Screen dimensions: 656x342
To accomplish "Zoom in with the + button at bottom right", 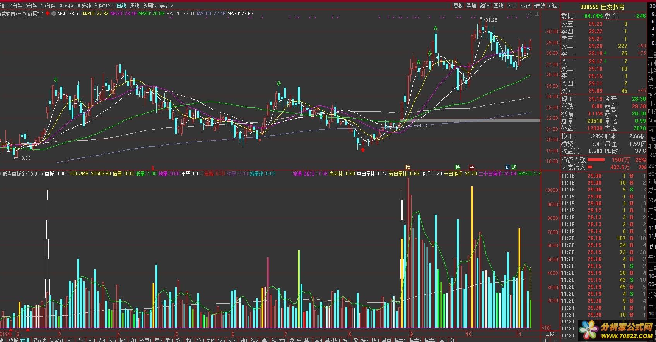I will tap(545, 340).
